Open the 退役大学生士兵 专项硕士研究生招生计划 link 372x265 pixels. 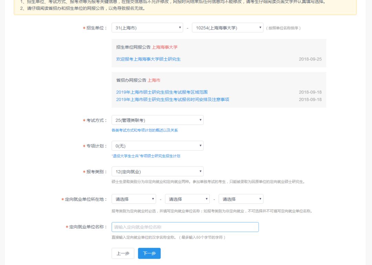coord(146,156)
